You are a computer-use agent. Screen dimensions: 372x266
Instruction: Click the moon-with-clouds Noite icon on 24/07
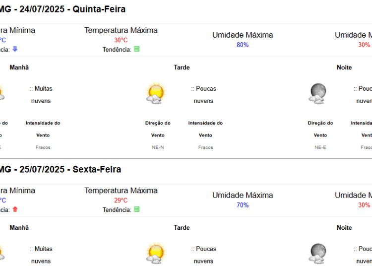point(318,93)
